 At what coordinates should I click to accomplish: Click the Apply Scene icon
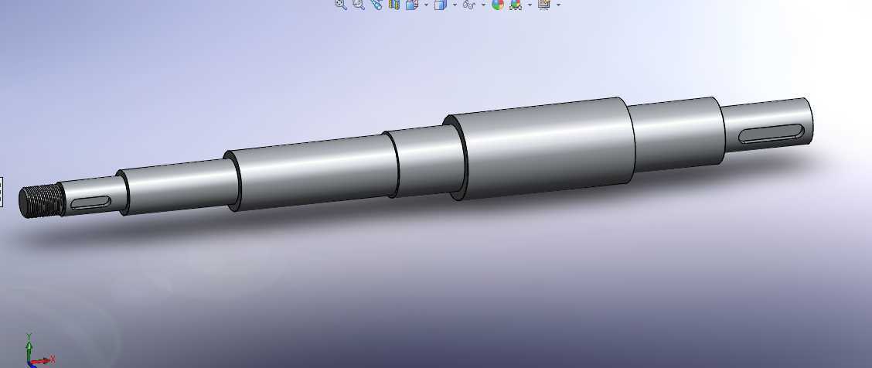(x=516, y=5)
